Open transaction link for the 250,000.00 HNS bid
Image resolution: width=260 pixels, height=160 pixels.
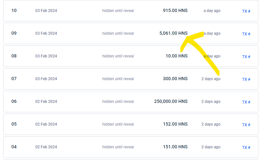click(x=246, y=102)
